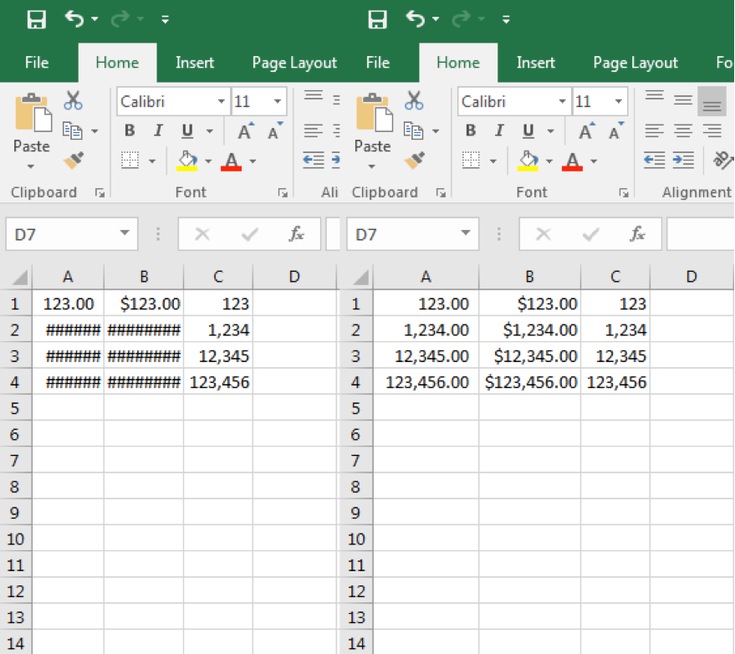Click the Copy icon
Screen dimensions: 735x654
(74, 130)
